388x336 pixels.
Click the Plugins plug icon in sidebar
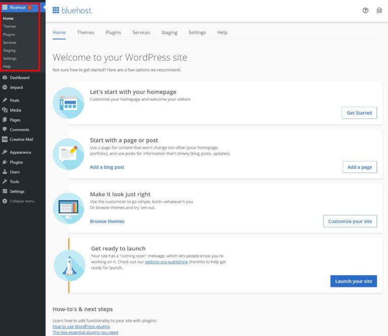5,162
